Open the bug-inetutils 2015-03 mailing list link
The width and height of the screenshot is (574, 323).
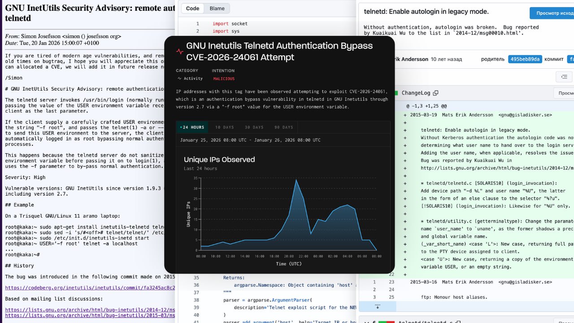90,316
